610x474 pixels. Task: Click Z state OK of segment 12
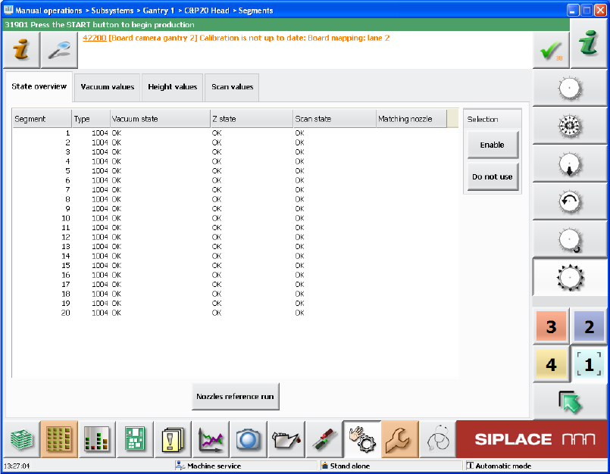217,237
